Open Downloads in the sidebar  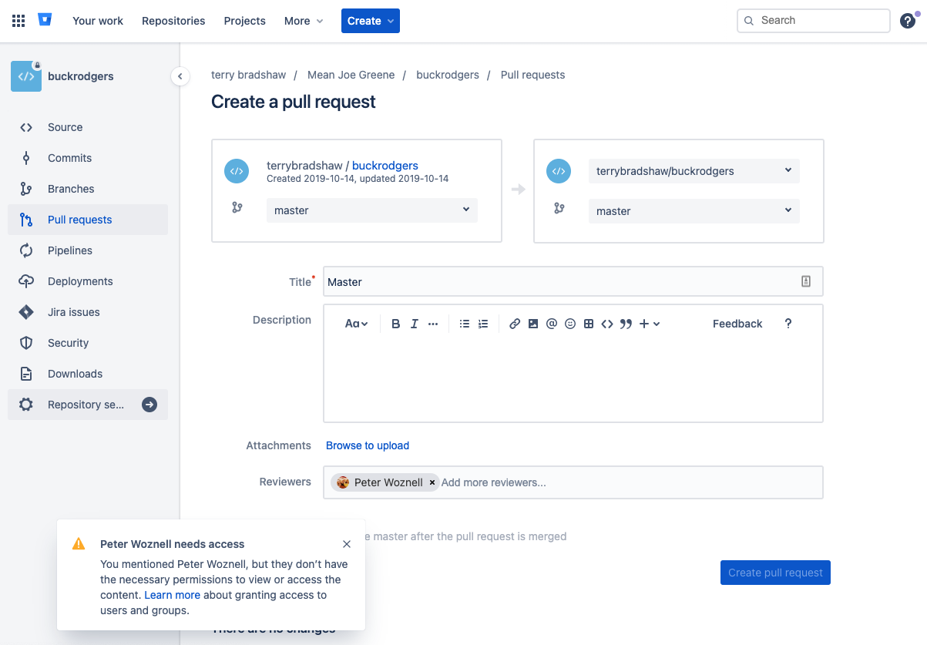coord(88,374)
